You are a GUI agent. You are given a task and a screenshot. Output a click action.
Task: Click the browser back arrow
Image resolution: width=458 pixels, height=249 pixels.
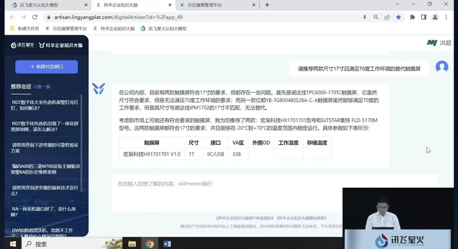pos(12,17)
